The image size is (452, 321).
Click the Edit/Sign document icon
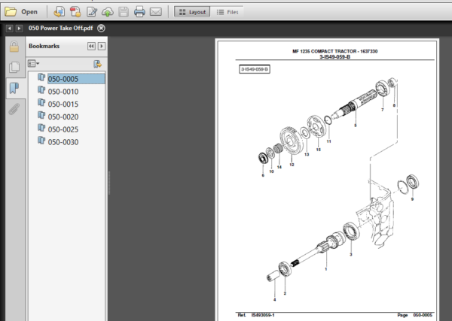(92, 12)
